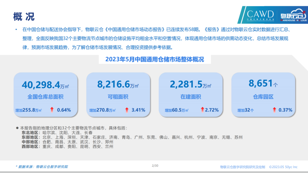Click the 东北地区 region label
Screen dimensions: 308x173
pos(31,133)
